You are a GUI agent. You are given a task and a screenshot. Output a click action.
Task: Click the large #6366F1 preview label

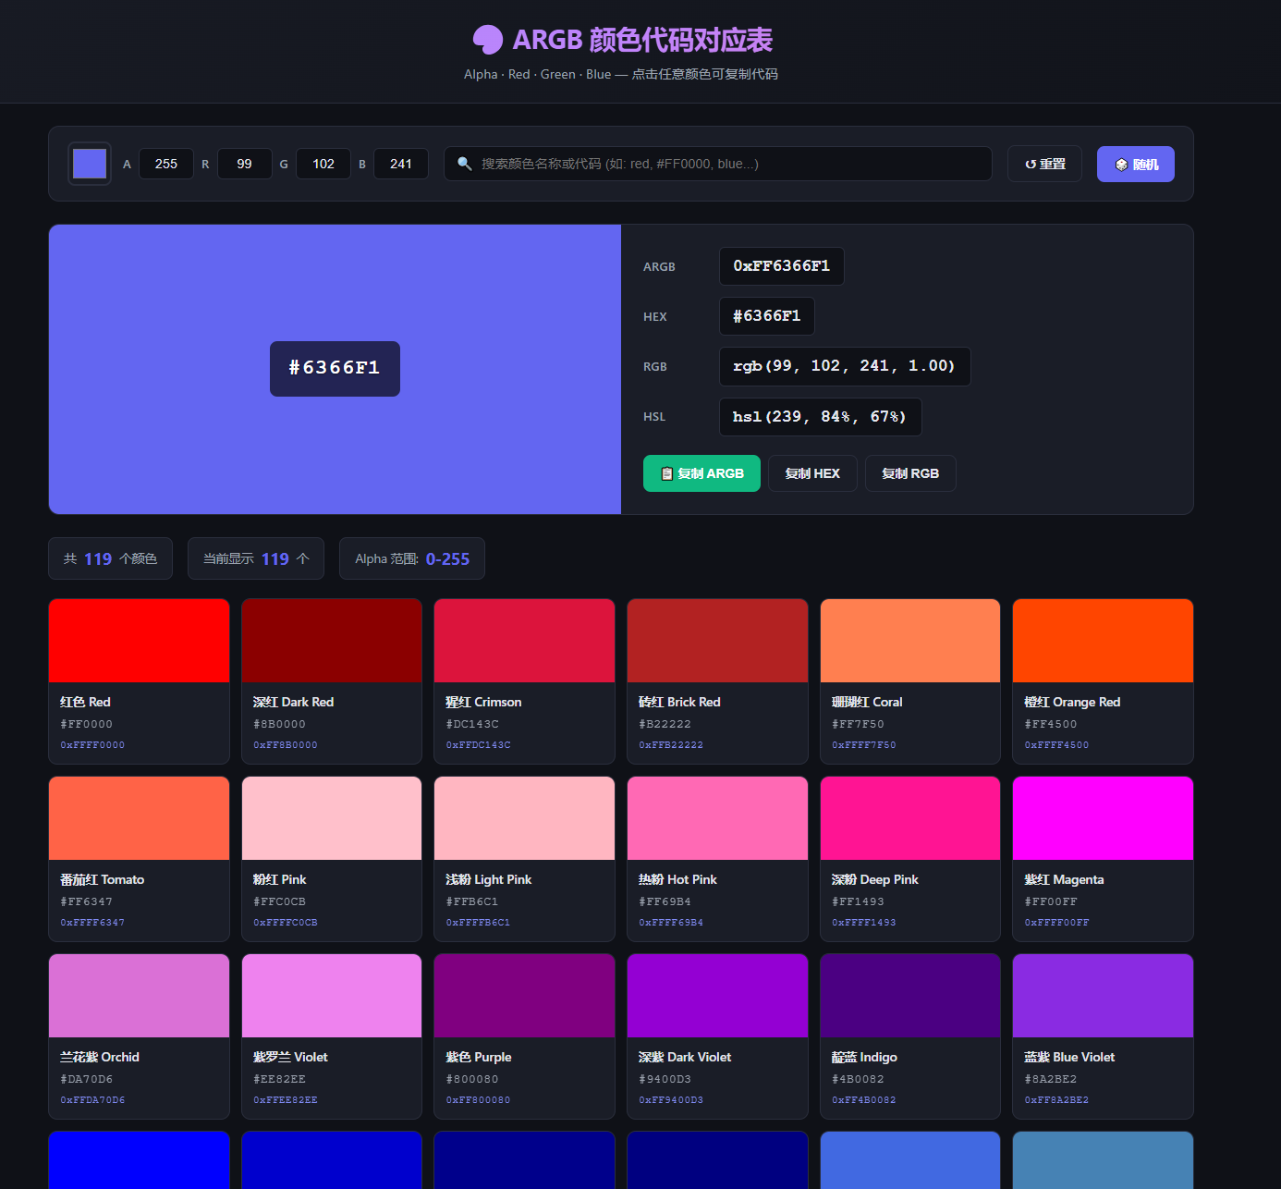[335, 368]
